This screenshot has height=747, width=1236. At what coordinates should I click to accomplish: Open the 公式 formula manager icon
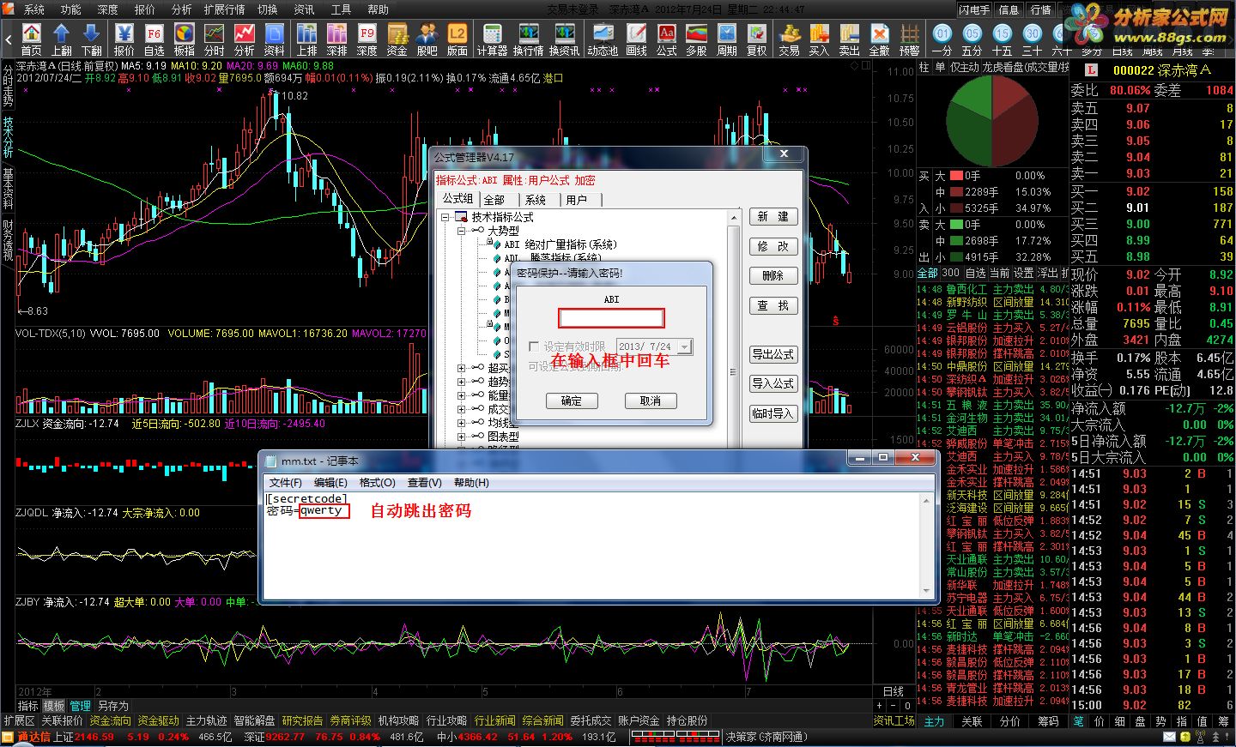pos(667,39)
